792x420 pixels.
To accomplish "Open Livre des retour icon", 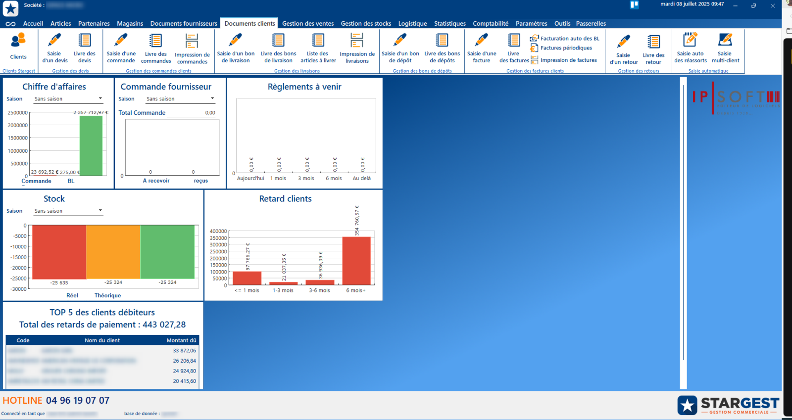I will click(x=653, y=42).
